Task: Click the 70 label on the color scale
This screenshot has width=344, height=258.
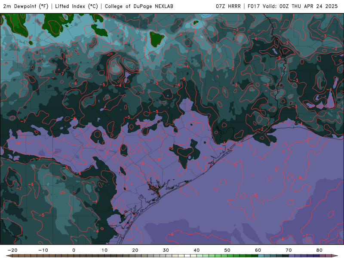Action: click(x=289, y=250)
